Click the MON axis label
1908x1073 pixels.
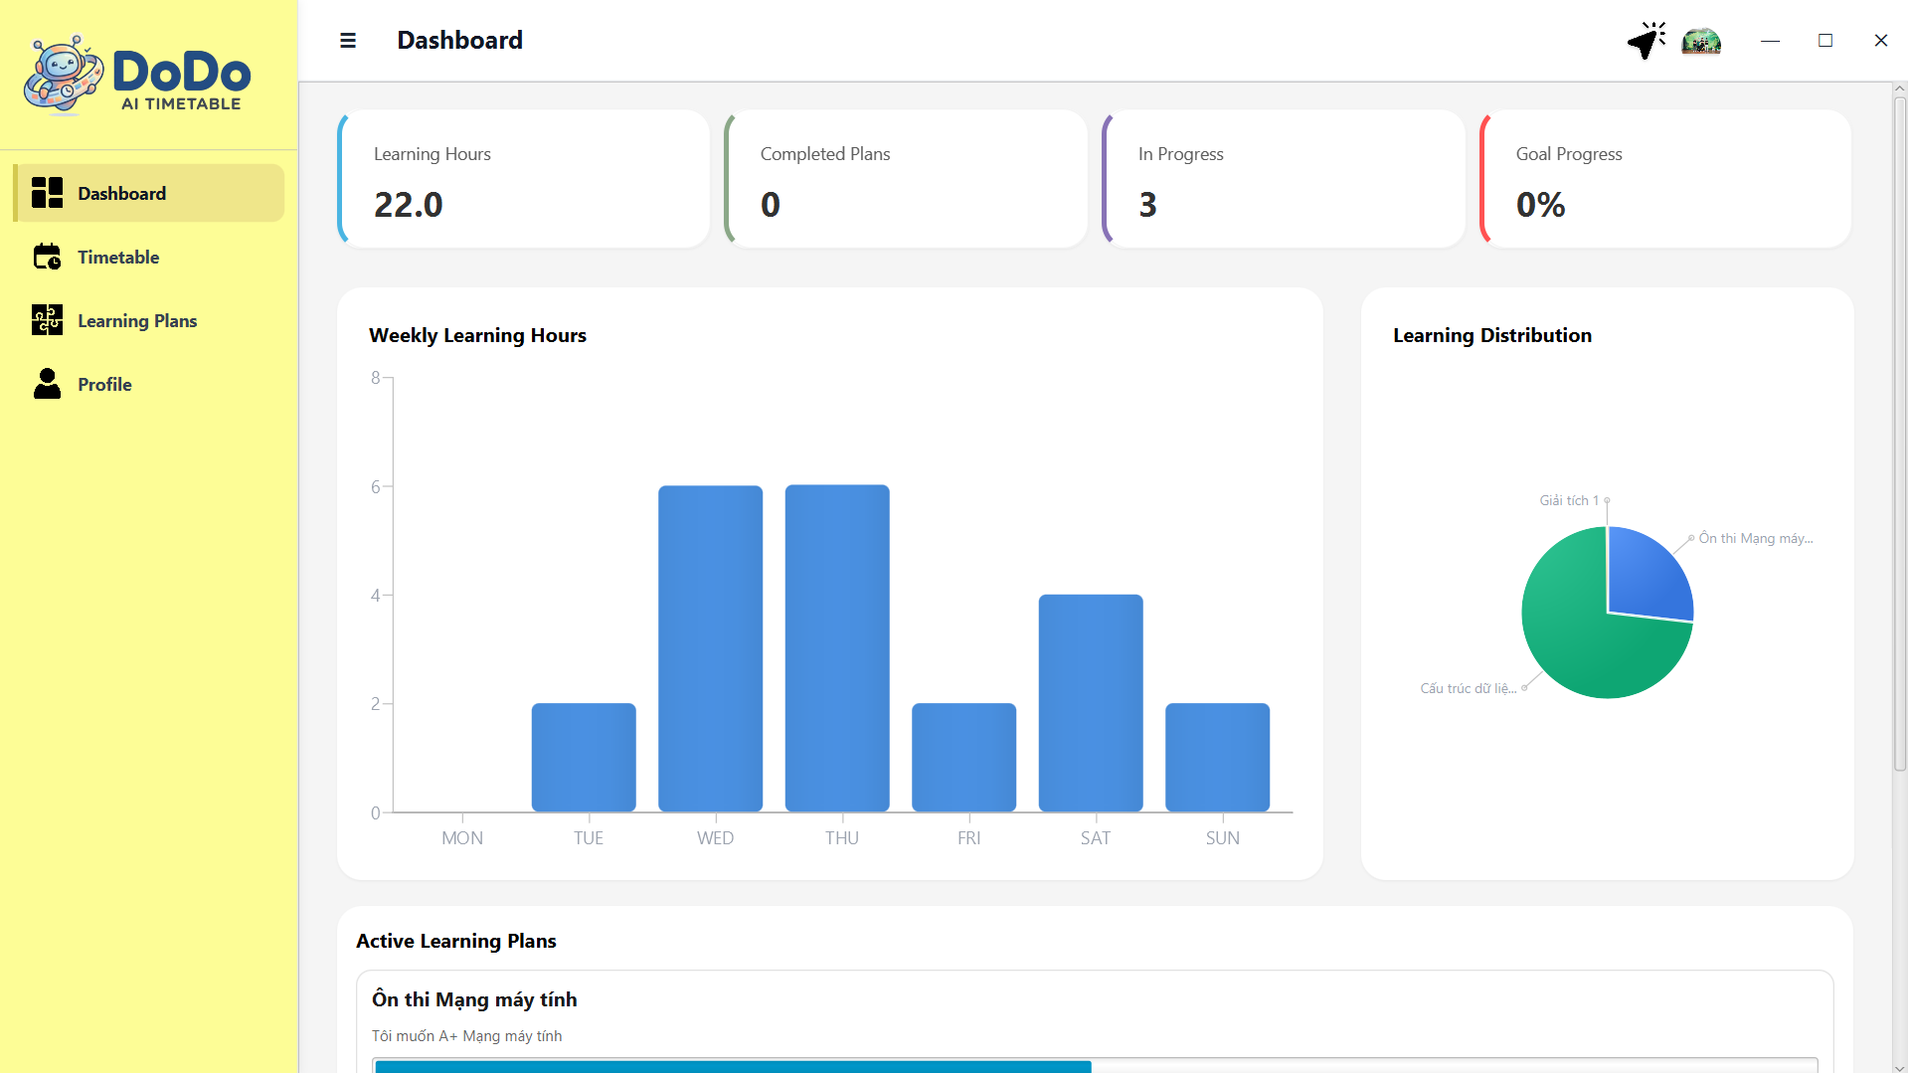462,838
